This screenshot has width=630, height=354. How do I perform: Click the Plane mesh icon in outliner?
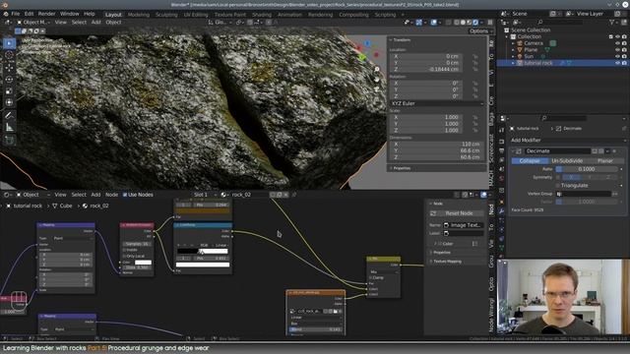click(520, 50)
